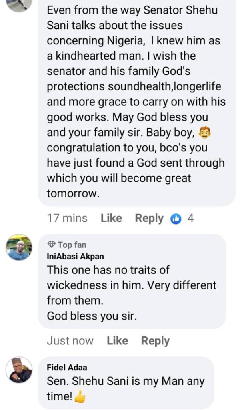
Task: Click the "Just now" timestamp
Action: (70, 341)
